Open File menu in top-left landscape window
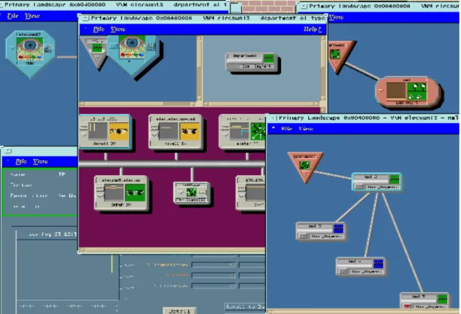 [13, 16]
